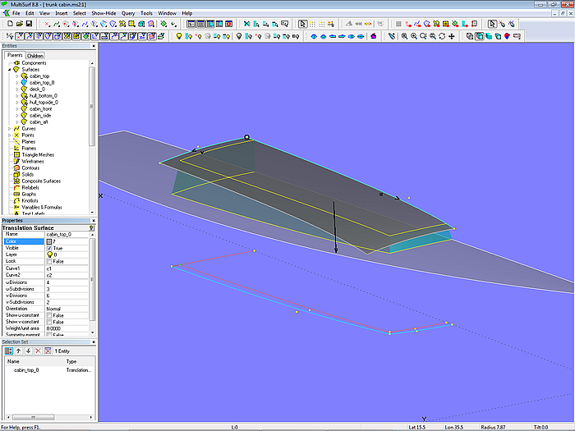Select the hull_bottom_0 surface in tree

point(43,95)
